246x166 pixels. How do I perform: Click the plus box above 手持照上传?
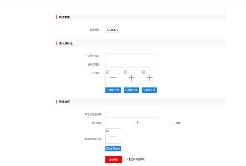(149, 77)
